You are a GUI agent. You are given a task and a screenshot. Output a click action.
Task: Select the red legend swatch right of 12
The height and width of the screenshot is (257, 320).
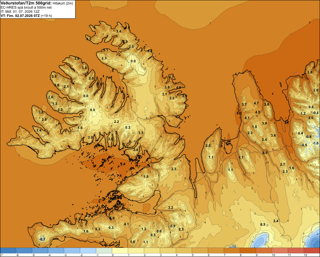point(312,251)
